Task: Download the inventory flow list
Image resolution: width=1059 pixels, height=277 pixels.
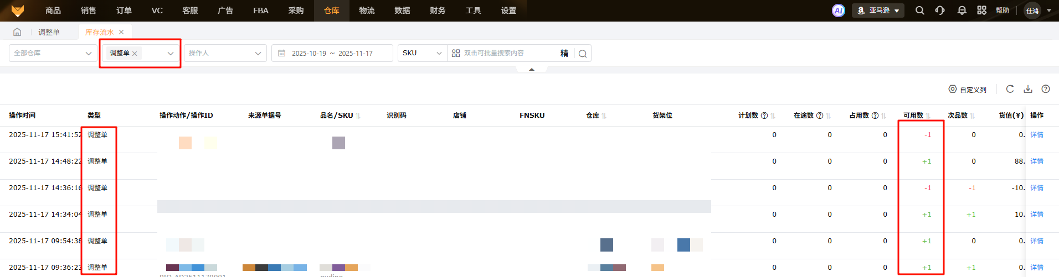Action: [x=1028, y=89]
